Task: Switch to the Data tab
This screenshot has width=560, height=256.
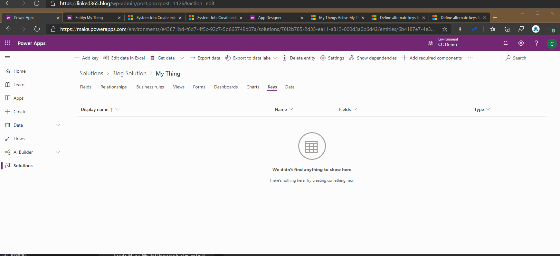Action: (x=290, y=87)
